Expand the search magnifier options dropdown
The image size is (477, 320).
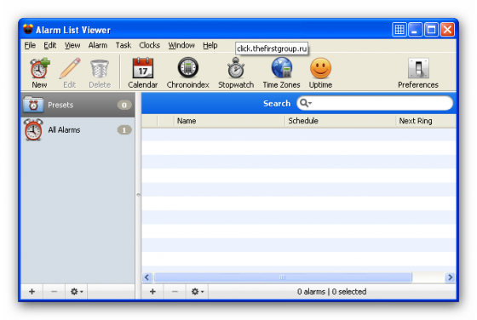pos(306,103)
